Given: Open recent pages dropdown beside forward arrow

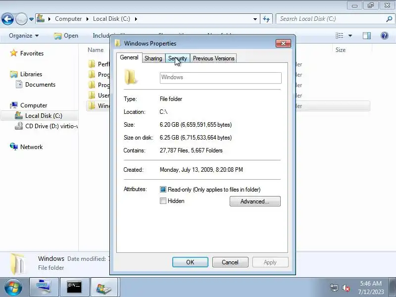Looking at the screenshot, I should (31, 19).
